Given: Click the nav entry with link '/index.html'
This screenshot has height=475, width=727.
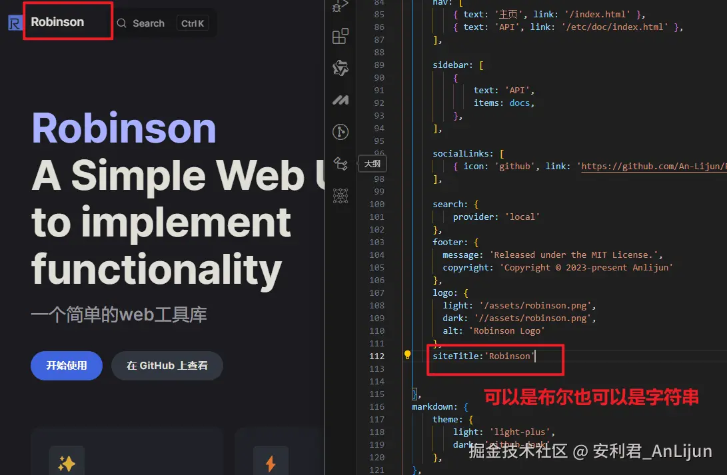Looking at the screenshot, I should click(x=550, y=15).
